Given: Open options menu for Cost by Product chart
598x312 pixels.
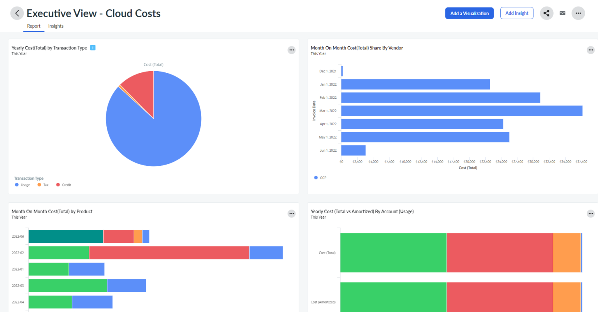Looking at the screenshot, I should (291, 214).
